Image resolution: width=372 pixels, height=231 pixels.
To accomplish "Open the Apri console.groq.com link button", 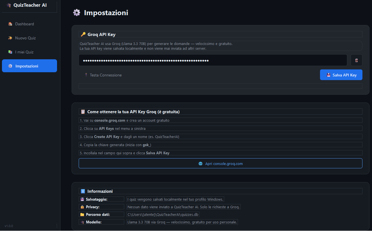I will pos(221,164).
